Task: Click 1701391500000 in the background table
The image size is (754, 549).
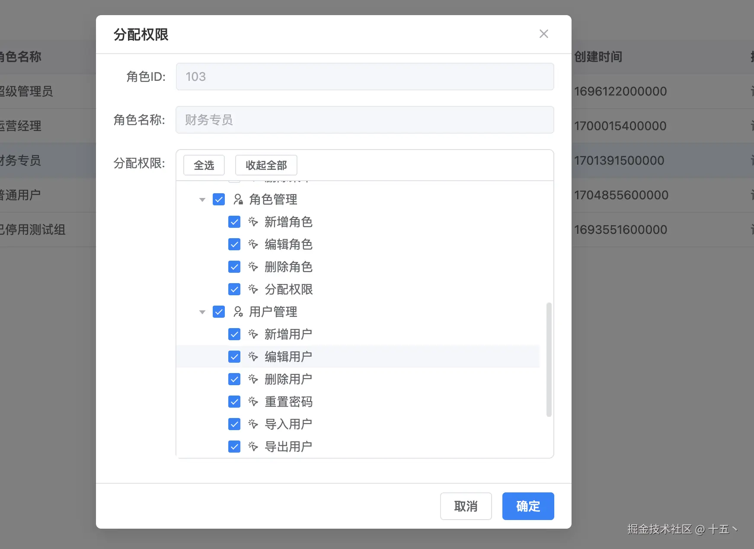Action: pyautogui.click(x=619, y=160)
